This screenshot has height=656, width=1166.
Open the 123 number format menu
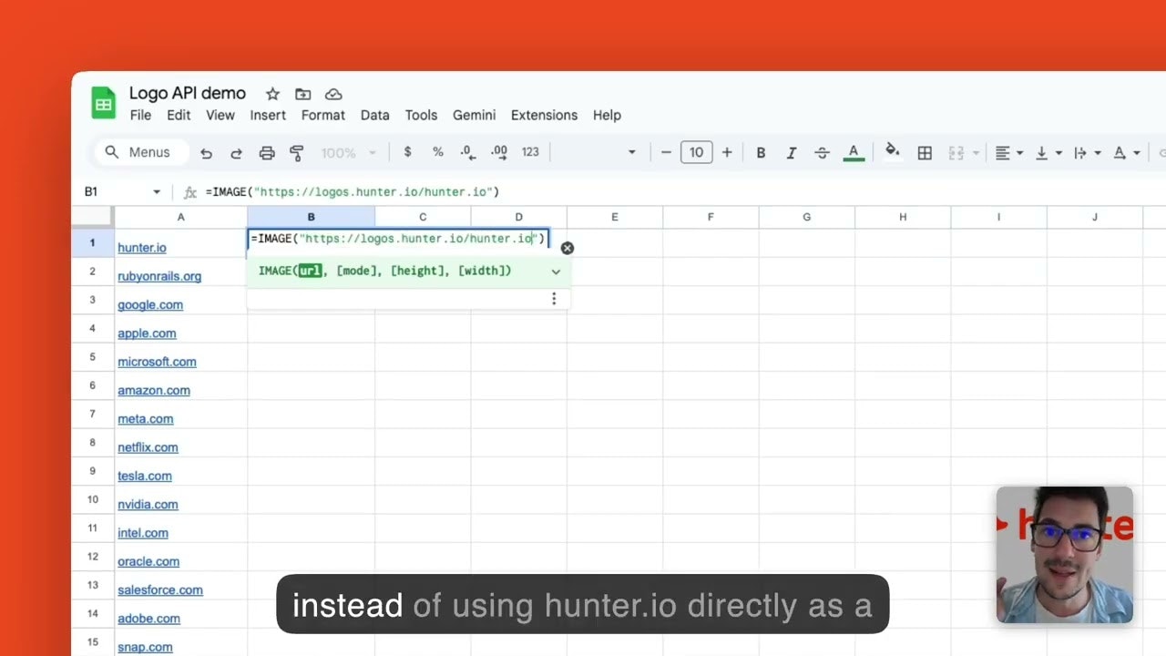click(x=530, y=152)
